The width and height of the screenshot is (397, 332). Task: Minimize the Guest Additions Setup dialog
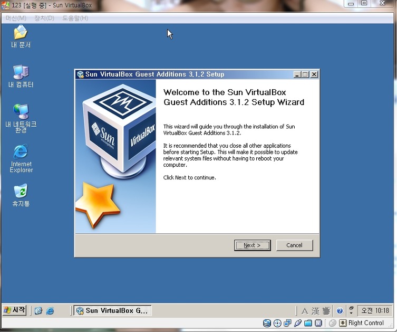297,74
